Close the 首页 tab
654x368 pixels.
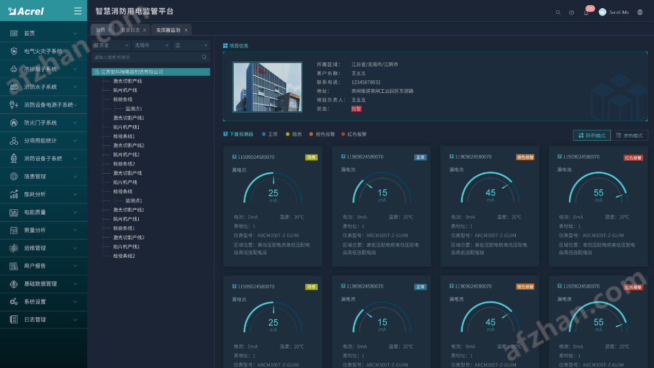click(110, 30)
